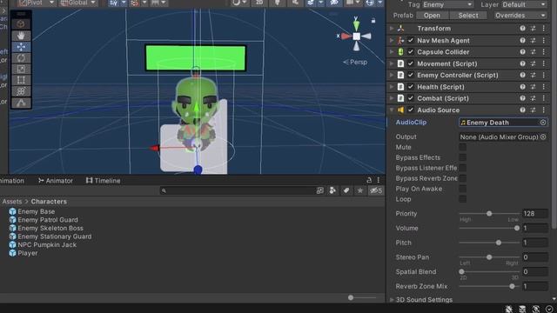This screenshot has width=557, height=313.
Task: Disable the Nav Mesh Agent component checkbox
Action: (x=411, y=41)
